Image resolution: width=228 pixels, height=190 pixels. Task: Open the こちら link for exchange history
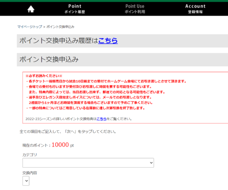108,41
